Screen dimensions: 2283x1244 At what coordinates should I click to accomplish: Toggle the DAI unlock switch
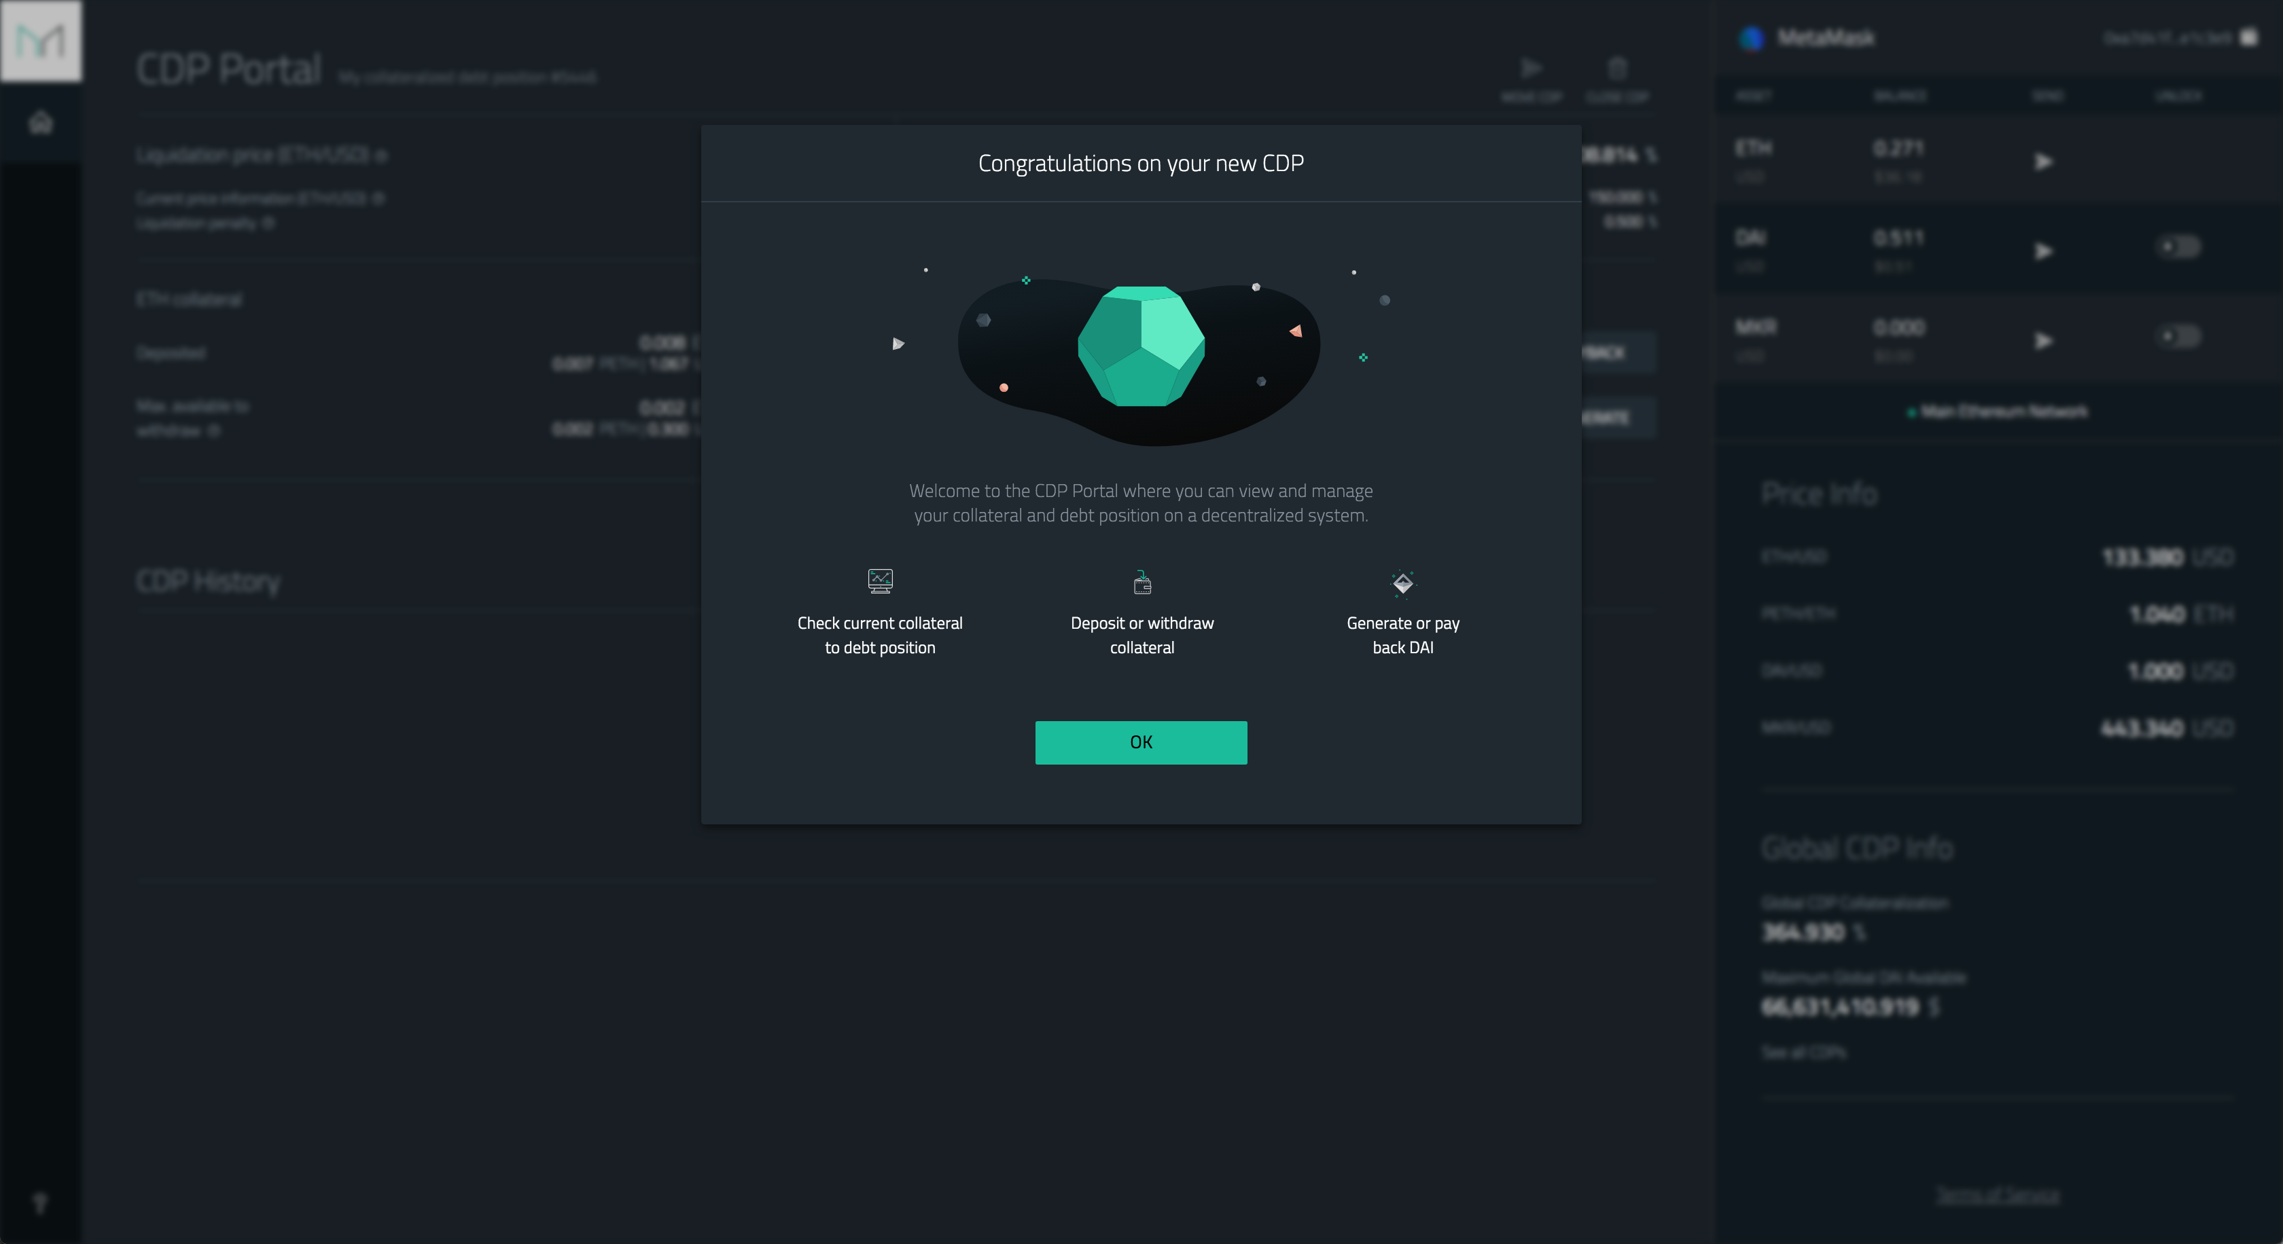coord(2178,246)
